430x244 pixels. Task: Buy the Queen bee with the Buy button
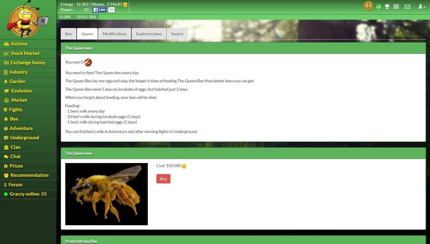click(x=163, y=179)
